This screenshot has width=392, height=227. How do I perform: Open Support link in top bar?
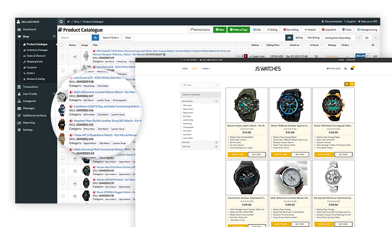(350, 22)
